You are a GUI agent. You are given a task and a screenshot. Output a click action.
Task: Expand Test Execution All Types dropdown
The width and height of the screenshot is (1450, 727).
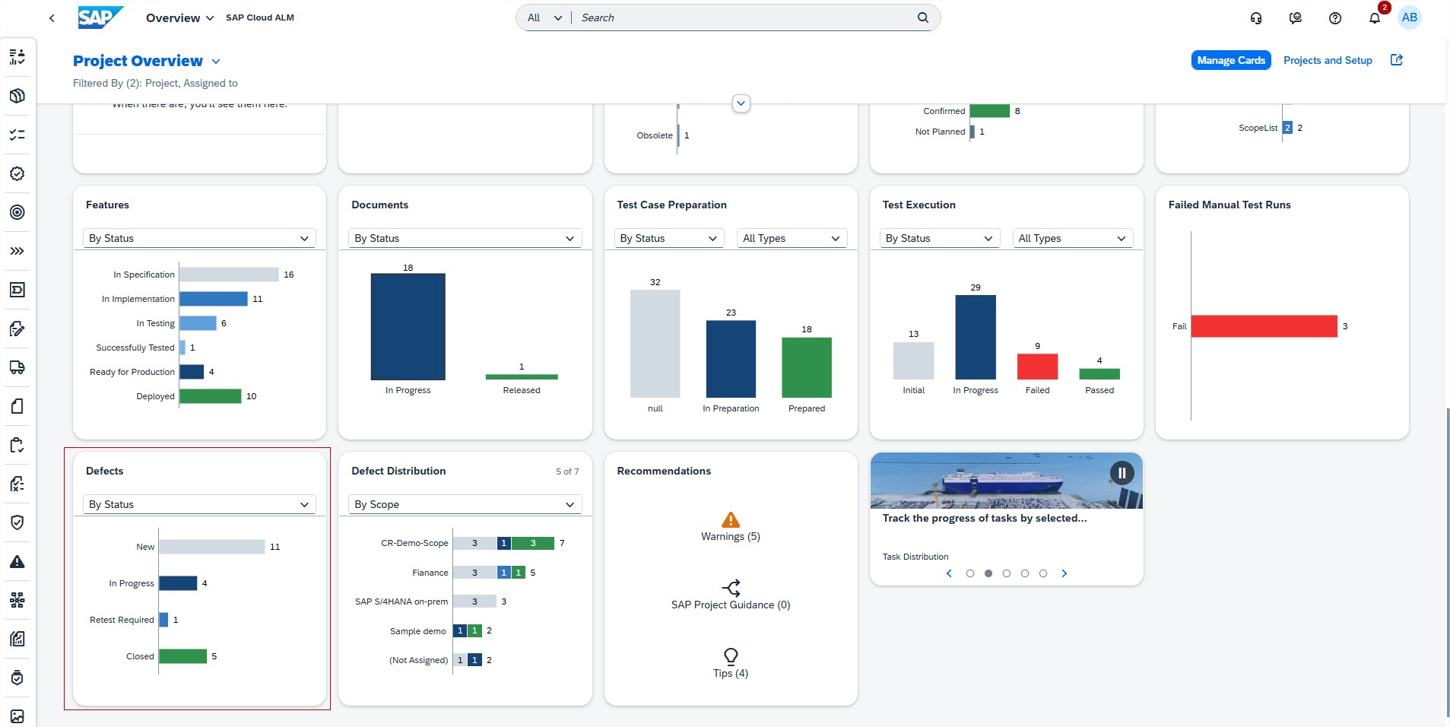pos(1072,238)
